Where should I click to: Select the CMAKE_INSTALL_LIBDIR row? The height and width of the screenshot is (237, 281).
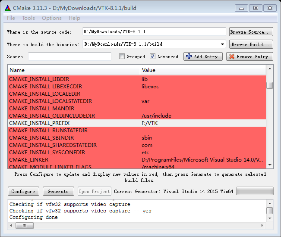point(137,79)
